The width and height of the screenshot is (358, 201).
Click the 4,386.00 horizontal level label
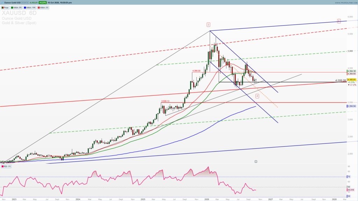196,71
